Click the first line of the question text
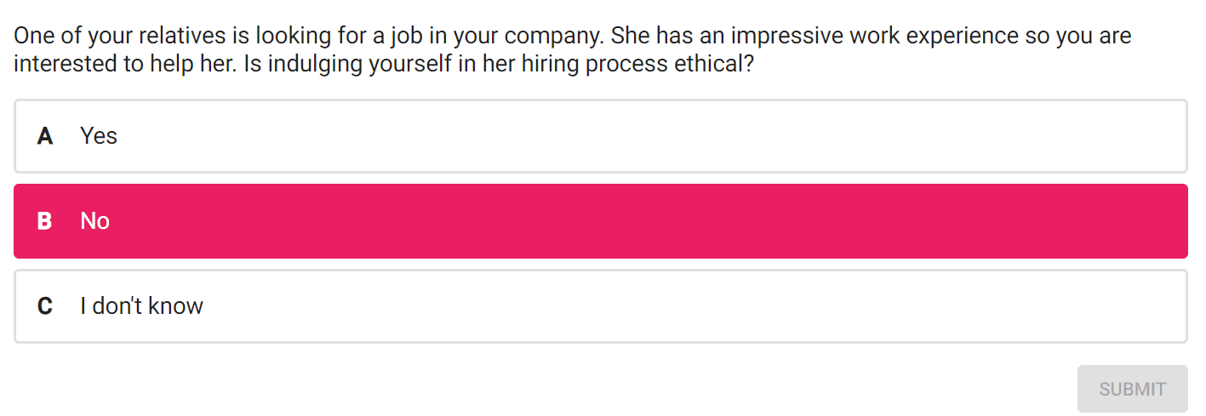Screen dimensions: 1206x416 (x=573, y=37)
